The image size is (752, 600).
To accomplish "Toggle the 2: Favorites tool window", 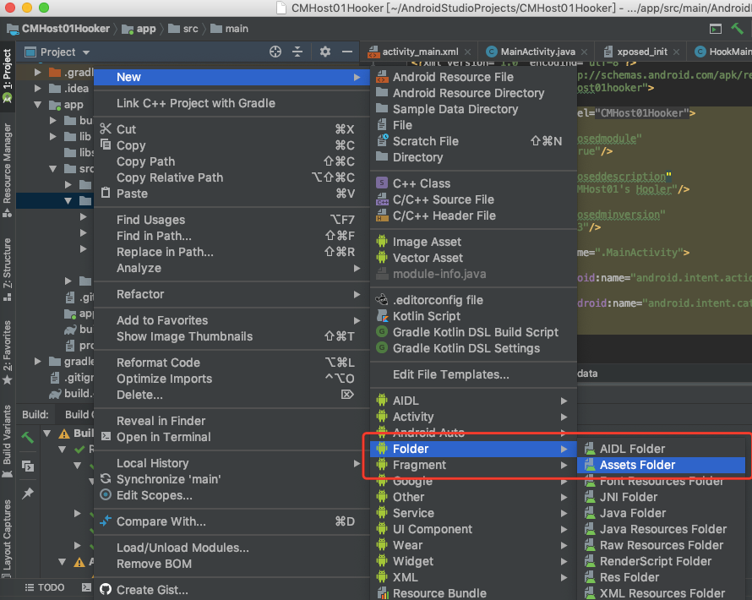I will [x=8, y=352].
